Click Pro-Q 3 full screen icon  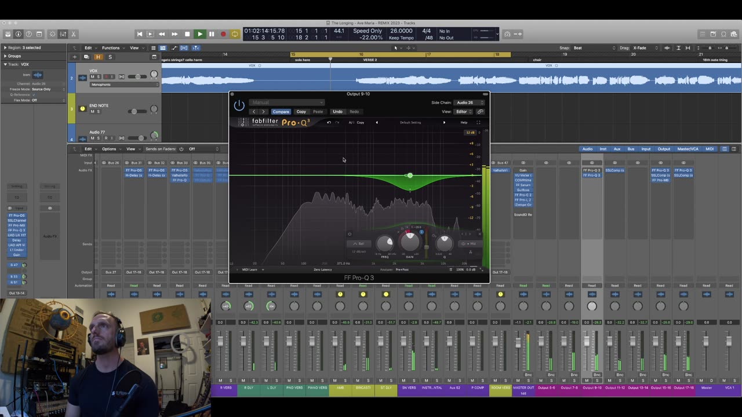(478, 122)
